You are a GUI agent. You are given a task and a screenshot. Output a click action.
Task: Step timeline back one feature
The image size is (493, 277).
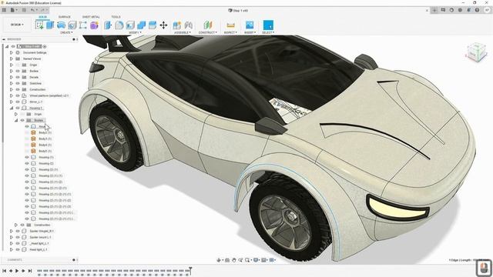[x=11, y=271]
